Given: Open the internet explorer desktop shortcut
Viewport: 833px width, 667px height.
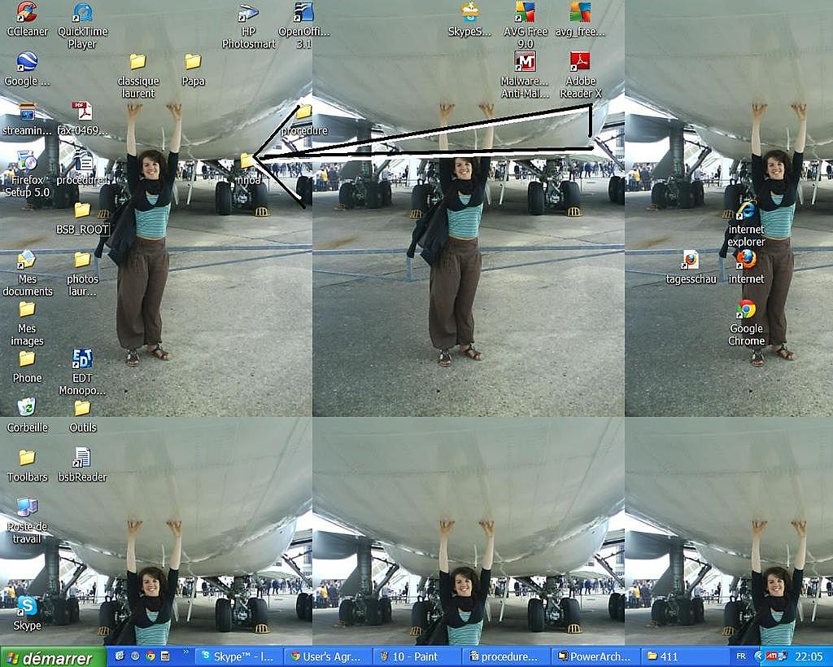Looking at the screenshot, I should pyautogui.click(x=746, y=223).
